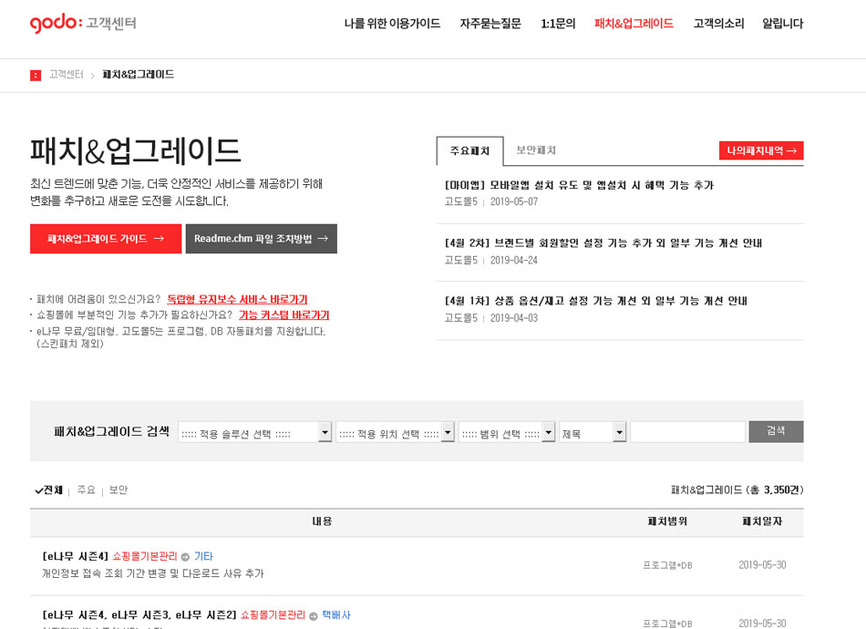
Task: Open the 제목 search field dropdown
Action: [x=593, y=432]
